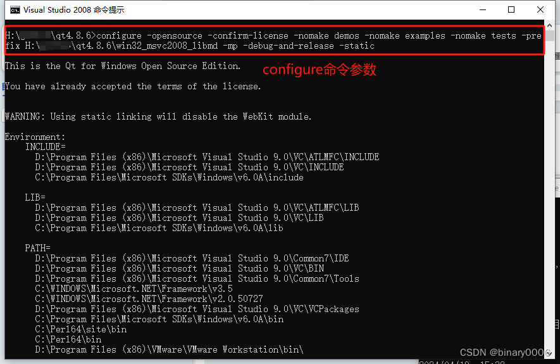The height and width of the screenshot is (364, 560).
Task: Click the 'WARNING: Using static linking' line
Action: (x=158, y=117)
